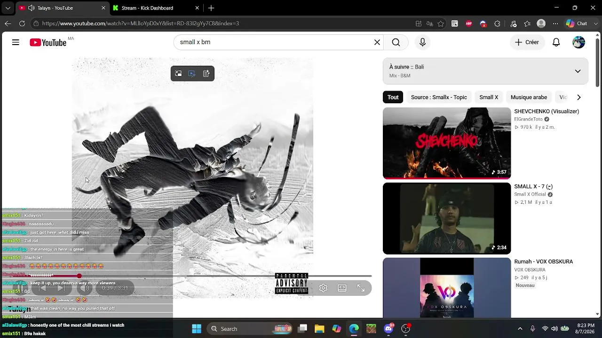Go back in browser history
Image resolution: width=602 pixels, height=338 pixels.
(8, 23)
